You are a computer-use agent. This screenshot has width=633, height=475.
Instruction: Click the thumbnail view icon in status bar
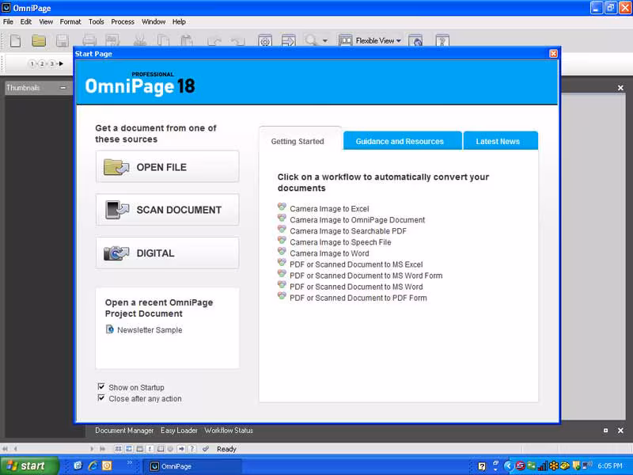[118, 449]
